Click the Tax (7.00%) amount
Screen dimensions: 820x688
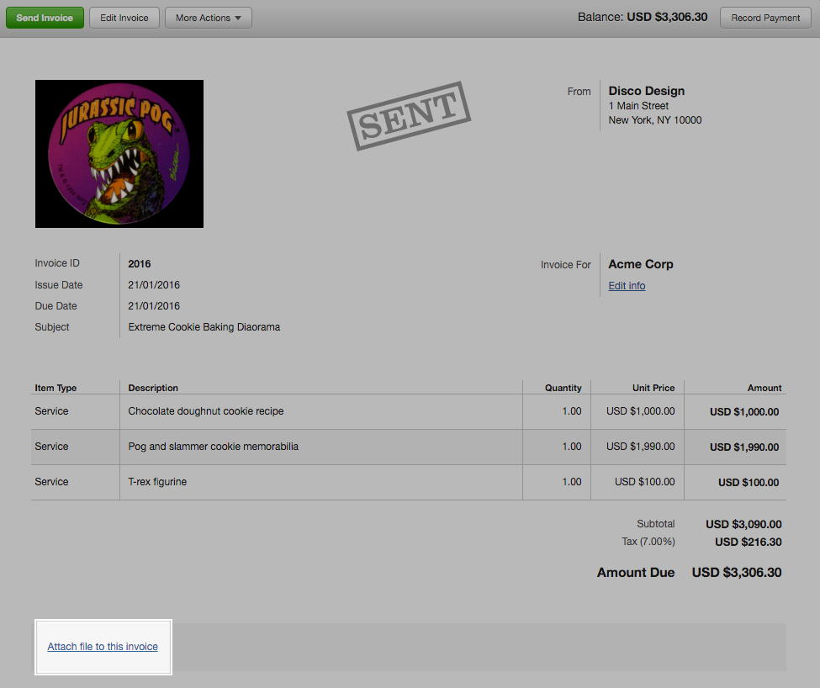pyautogui.click(x=748, y=542)
